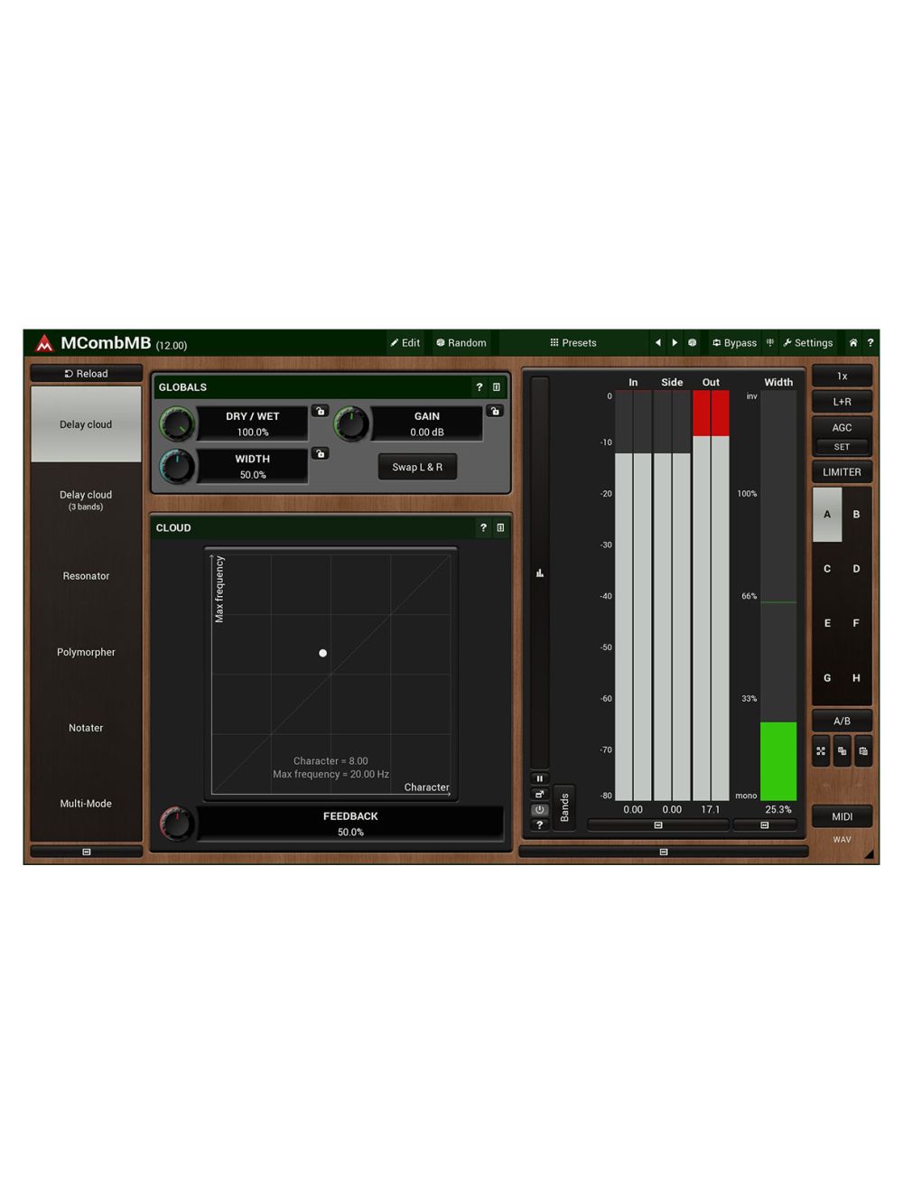Collapse the meters panel with bottom bar
Viewport: 903px width, 1192px height.
(x=664, y=852)
